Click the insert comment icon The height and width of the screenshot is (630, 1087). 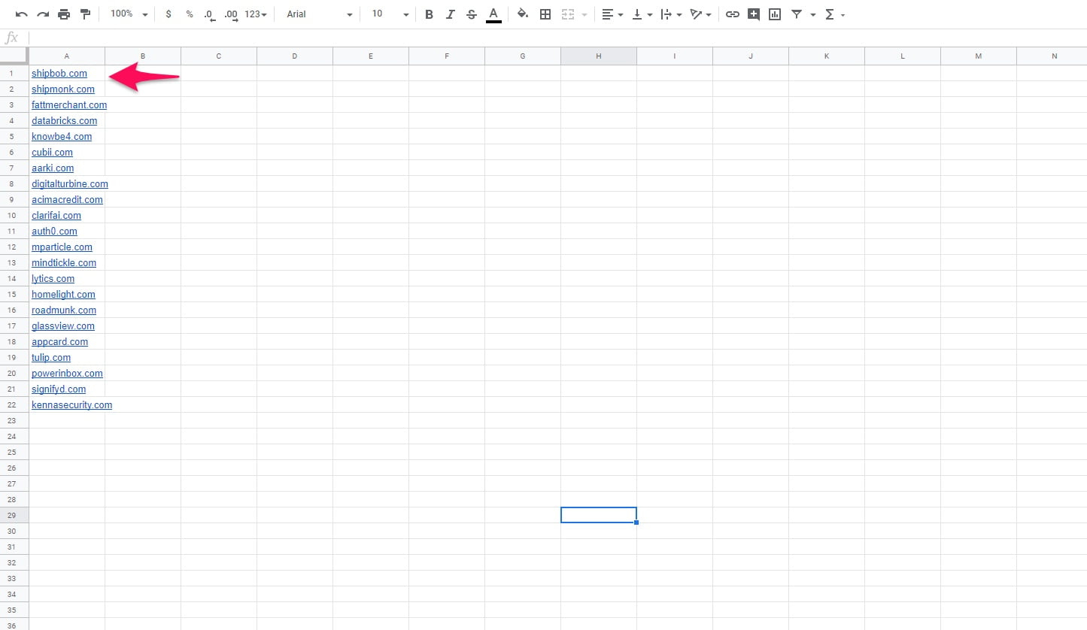[x=754, y=14]
